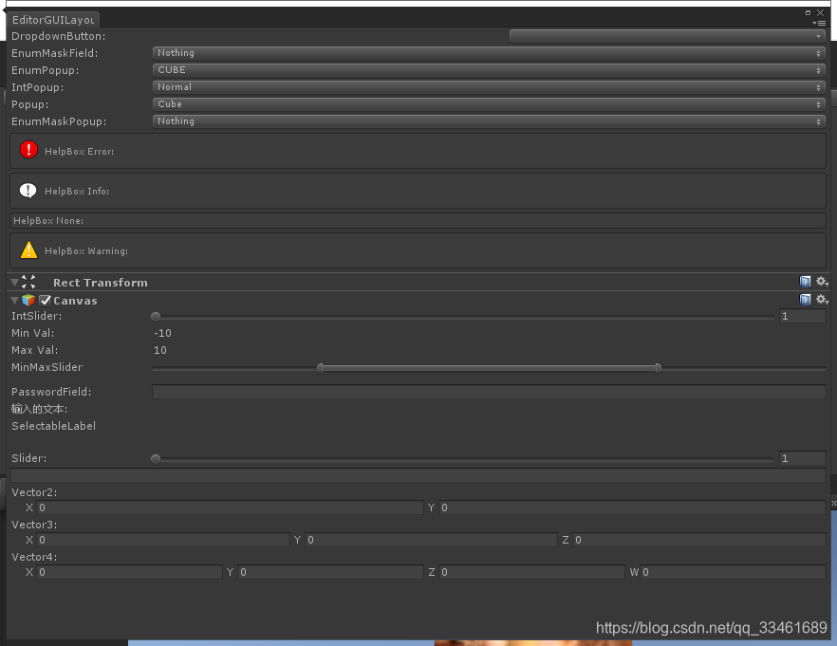Open Rect Transform gear settings menu
837x646 pixels.
tap(822, 282)
